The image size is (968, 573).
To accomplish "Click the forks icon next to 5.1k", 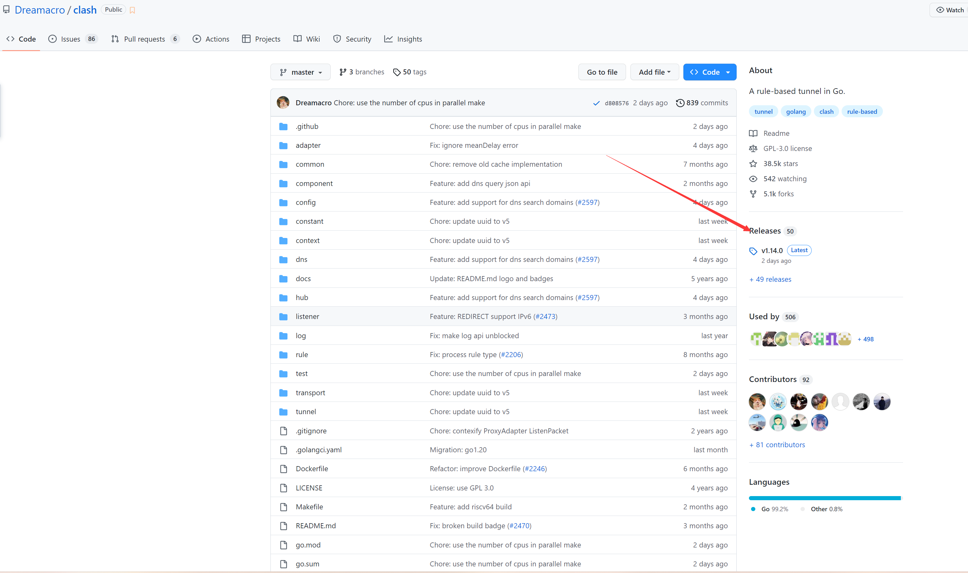I will [x=753, y=194].
